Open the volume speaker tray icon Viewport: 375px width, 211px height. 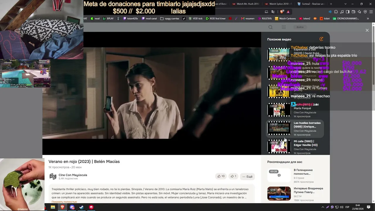coord(342,207)
